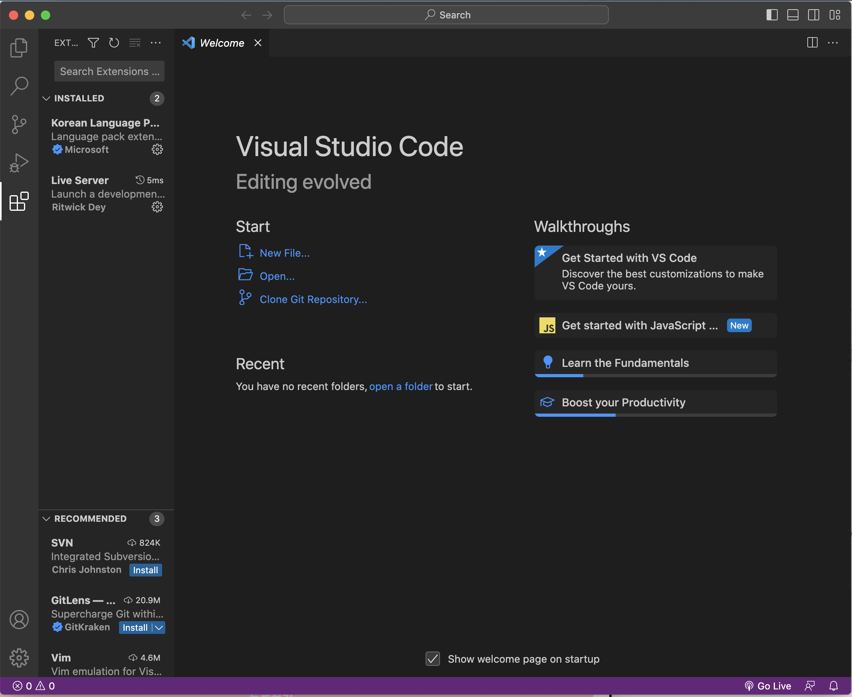Switch to the Welcome tab
Viewport: 852px width, 697px height.
click(222, 43)
